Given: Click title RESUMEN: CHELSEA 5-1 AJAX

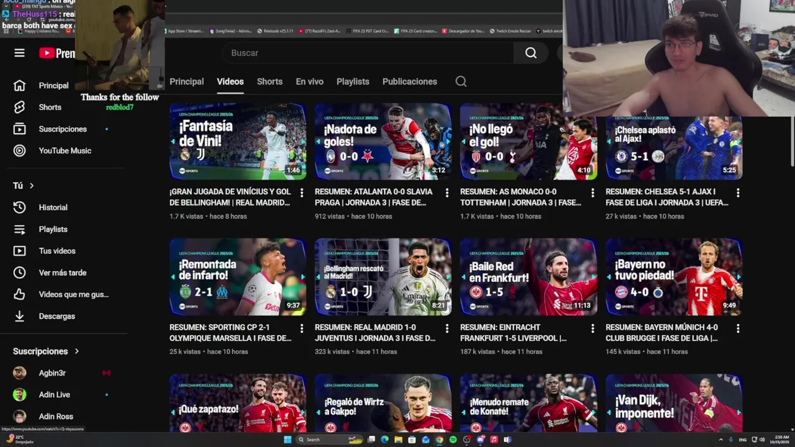Looking at the screenshot, I should 667,197.
